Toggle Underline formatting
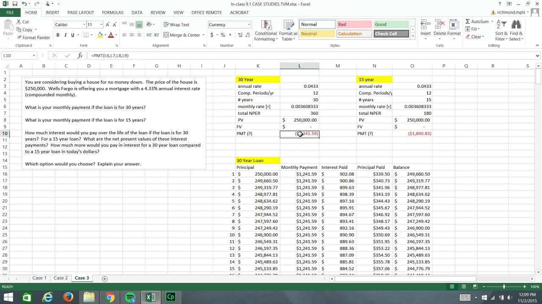The width and height of the screenshot is (542, 304). 72,35
